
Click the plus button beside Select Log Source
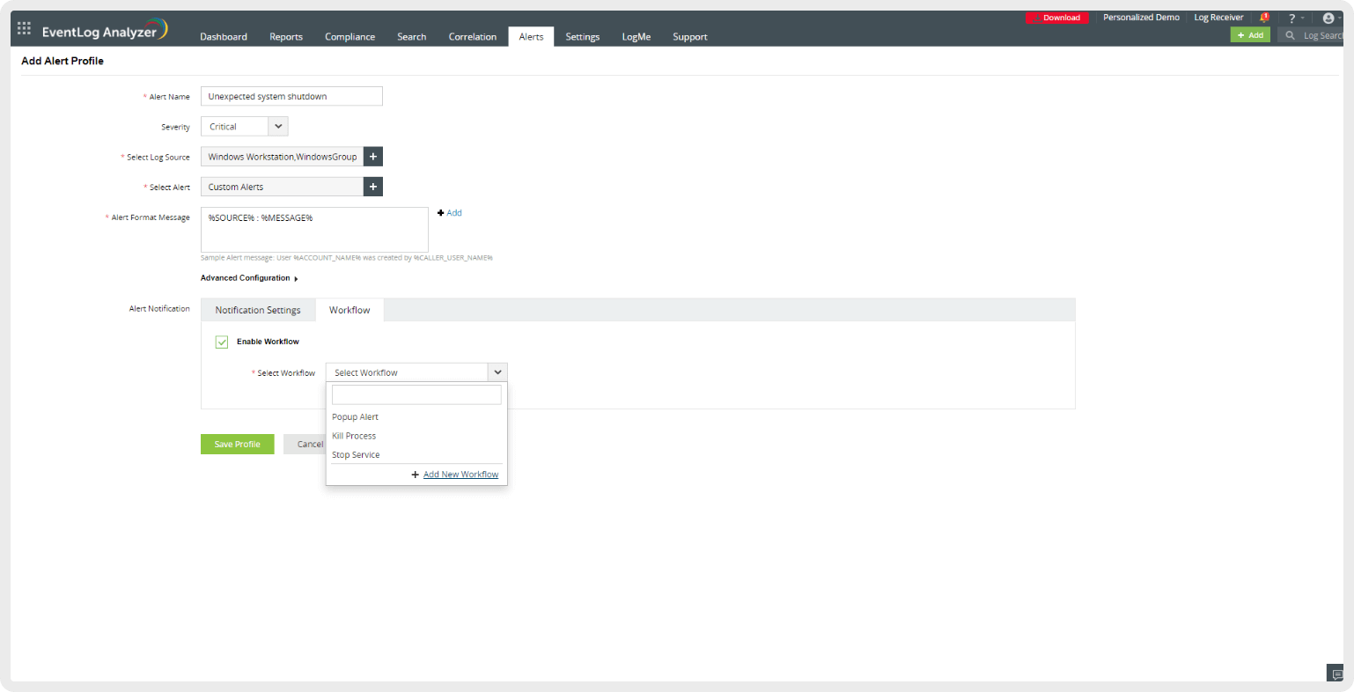[373, 157]
